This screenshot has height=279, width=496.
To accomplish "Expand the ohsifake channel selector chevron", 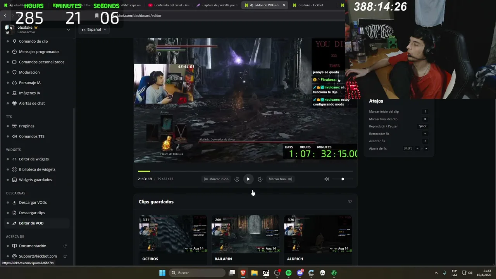I will pyautogui.click(x=68, y=29).
